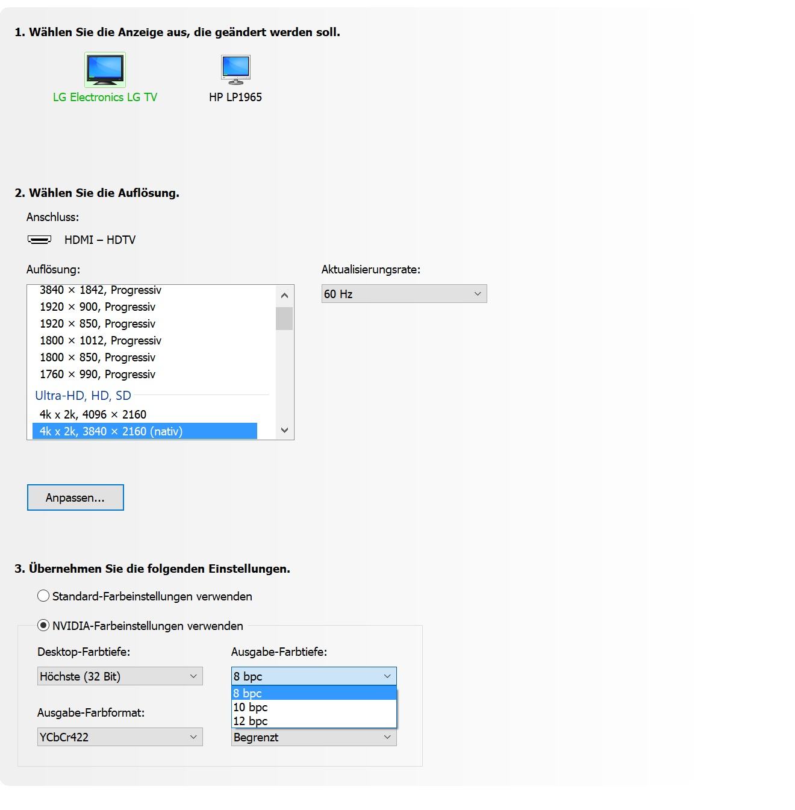
Task: Click the resolution list scrollbar thumb
Action: tap(284, 319)
